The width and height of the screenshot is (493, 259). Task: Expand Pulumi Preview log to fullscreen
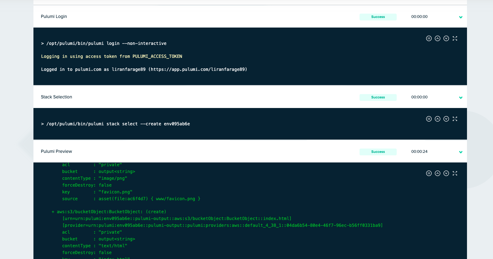coord(455,173)
